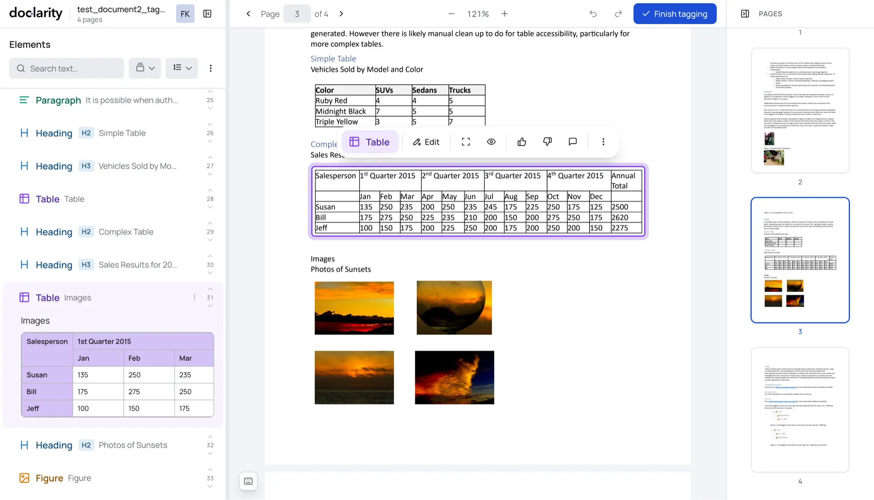Image resolution: width=874 pixels, height=500 pixels.
Task: Open the list view dropdown
Action: [182, 68]
